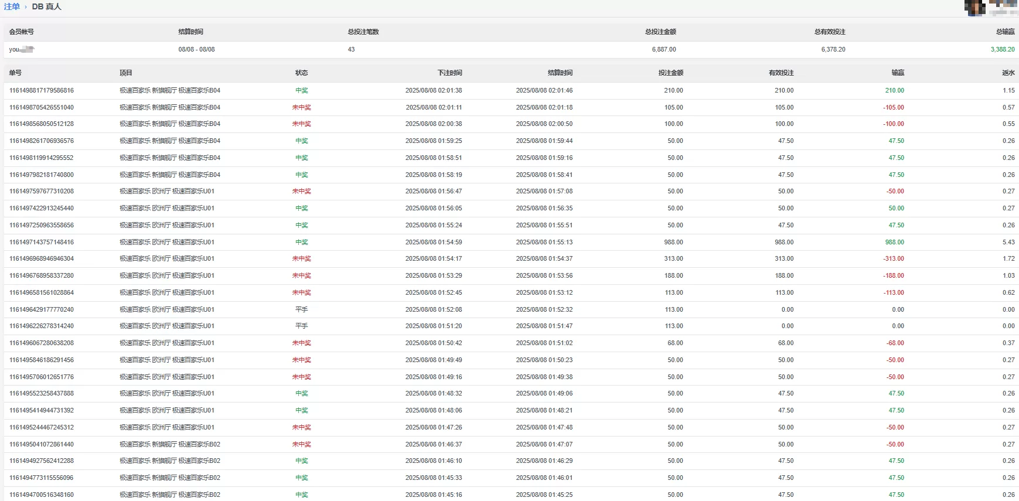The image size is (1019, 501).
Task: Select order number 1161497143757148416
Action: click(42, 242)
